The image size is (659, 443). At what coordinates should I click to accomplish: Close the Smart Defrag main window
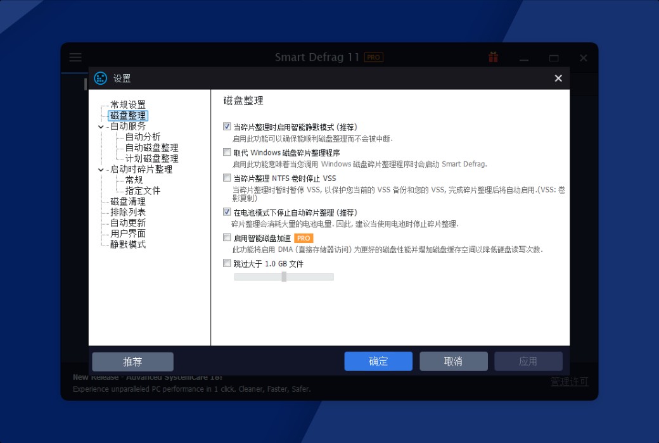(584, 58)
